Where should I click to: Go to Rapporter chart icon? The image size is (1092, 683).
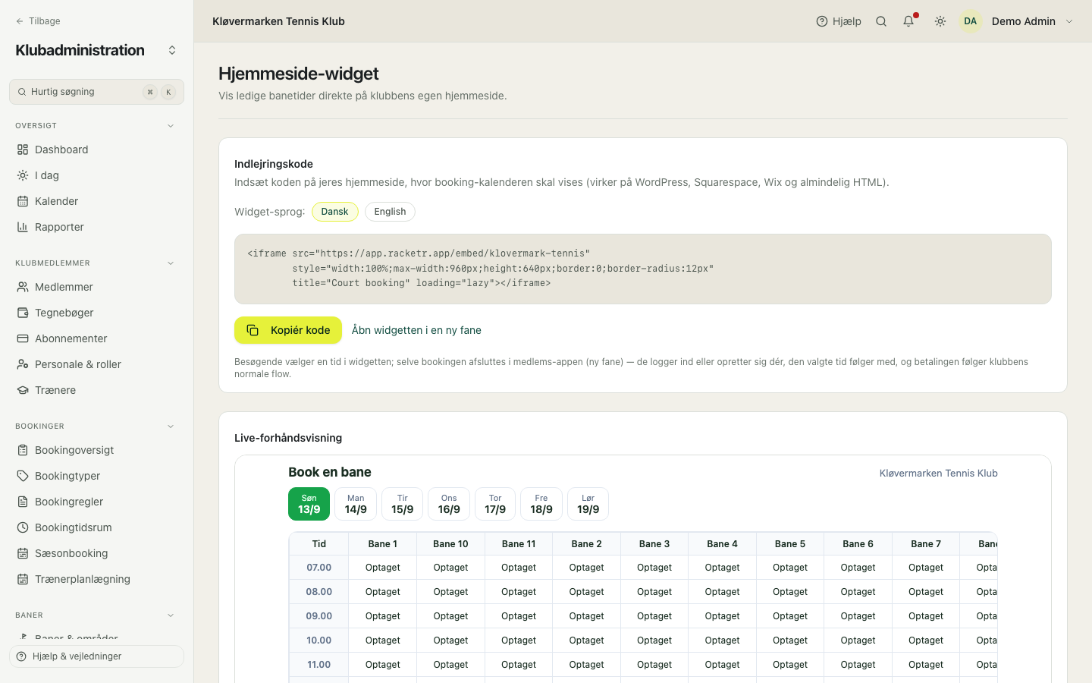tap(23, 227)
